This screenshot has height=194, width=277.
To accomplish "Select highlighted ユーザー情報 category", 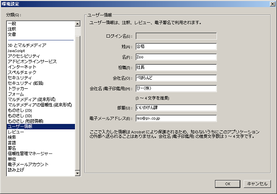I will 41,126.
